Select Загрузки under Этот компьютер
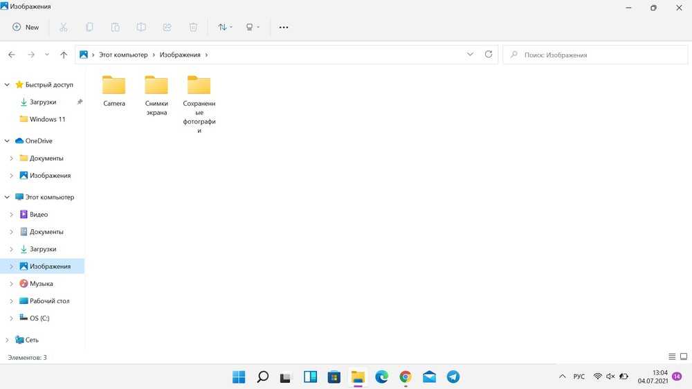 pyautogui.click(x=42, y=249)
